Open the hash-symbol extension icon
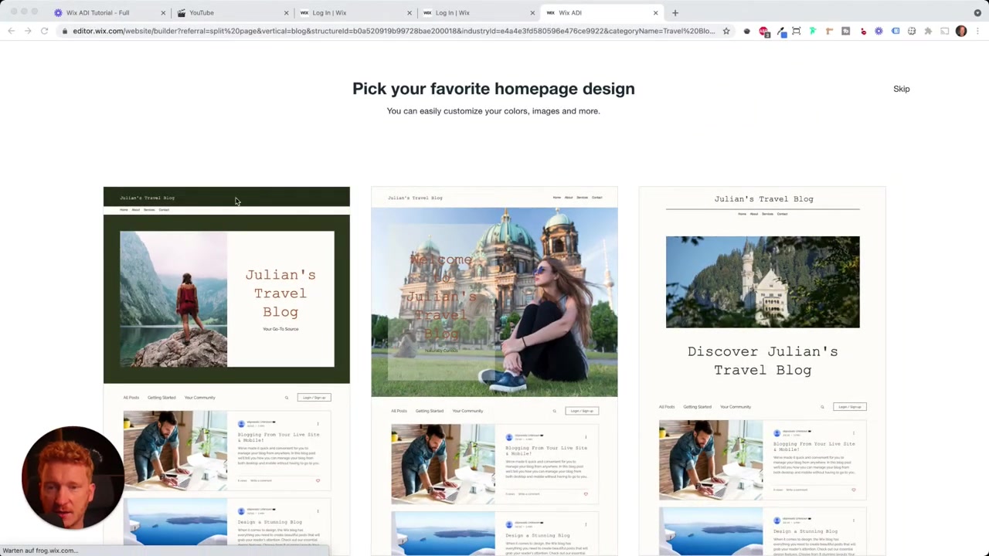This screenshot has width=989, height=556. point(912,31)
